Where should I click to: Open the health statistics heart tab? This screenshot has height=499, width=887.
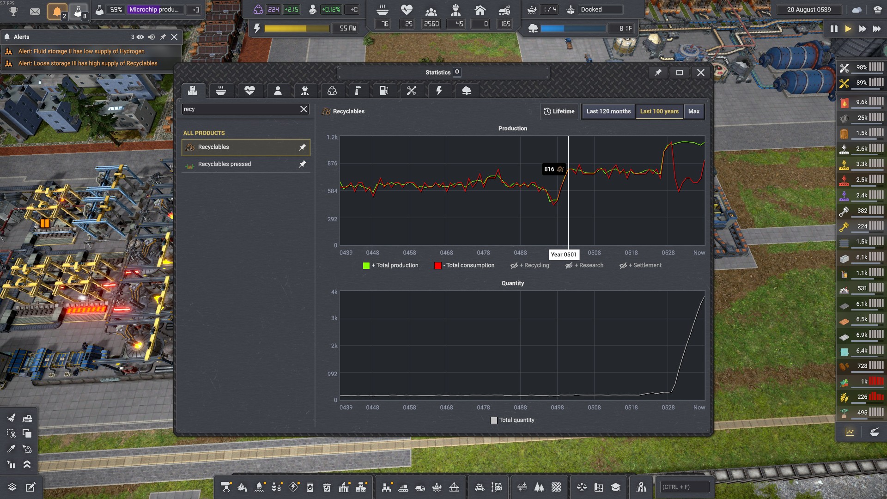249,91
